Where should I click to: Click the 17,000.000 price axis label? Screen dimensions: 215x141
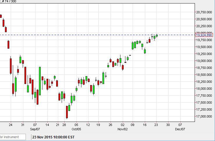pos(204,116)
